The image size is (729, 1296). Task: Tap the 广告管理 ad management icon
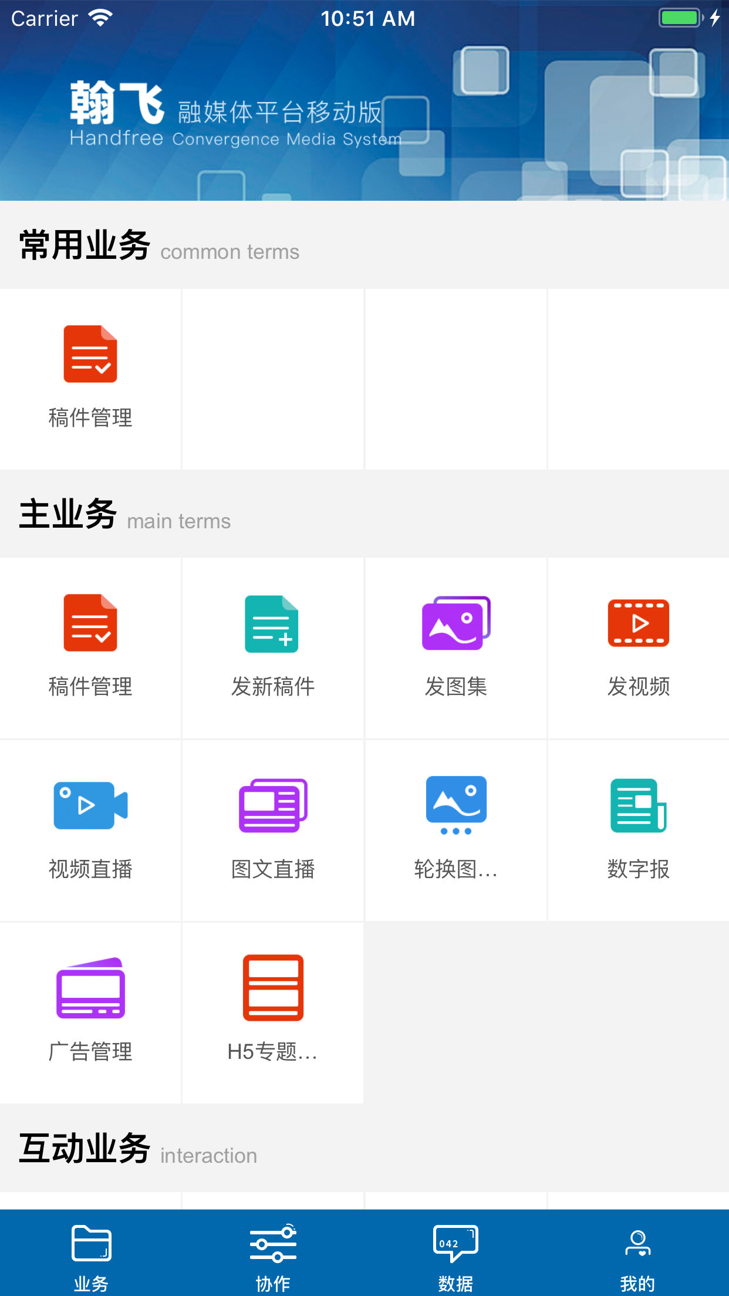point(90,988)
